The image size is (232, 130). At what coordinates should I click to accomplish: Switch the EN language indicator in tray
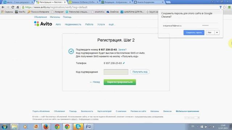(193, 126)
